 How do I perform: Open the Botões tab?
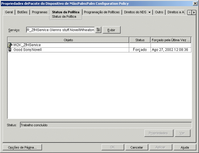22,12
